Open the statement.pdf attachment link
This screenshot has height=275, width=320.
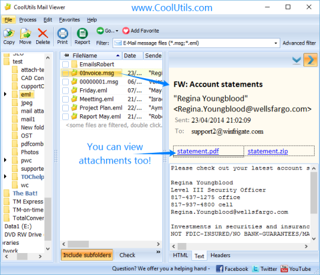198,151
